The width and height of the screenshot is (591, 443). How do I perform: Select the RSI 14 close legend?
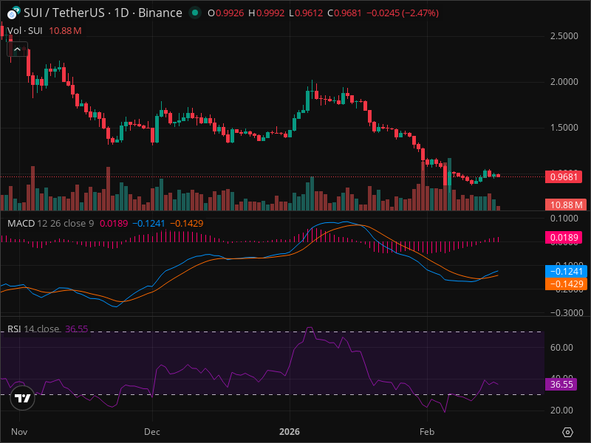tap(33, 329)
